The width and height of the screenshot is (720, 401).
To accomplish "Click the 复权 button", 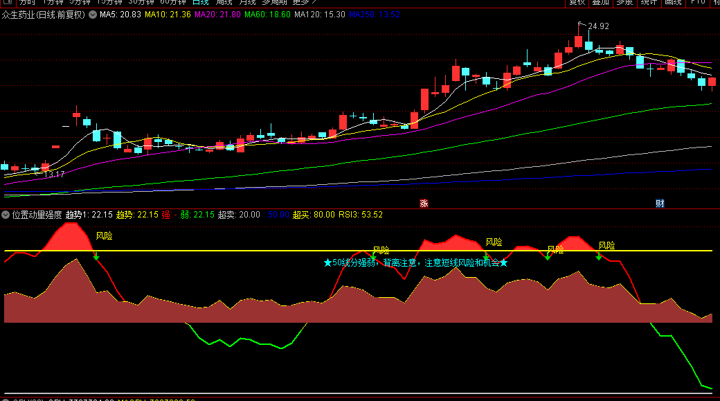I will [577, 2].
